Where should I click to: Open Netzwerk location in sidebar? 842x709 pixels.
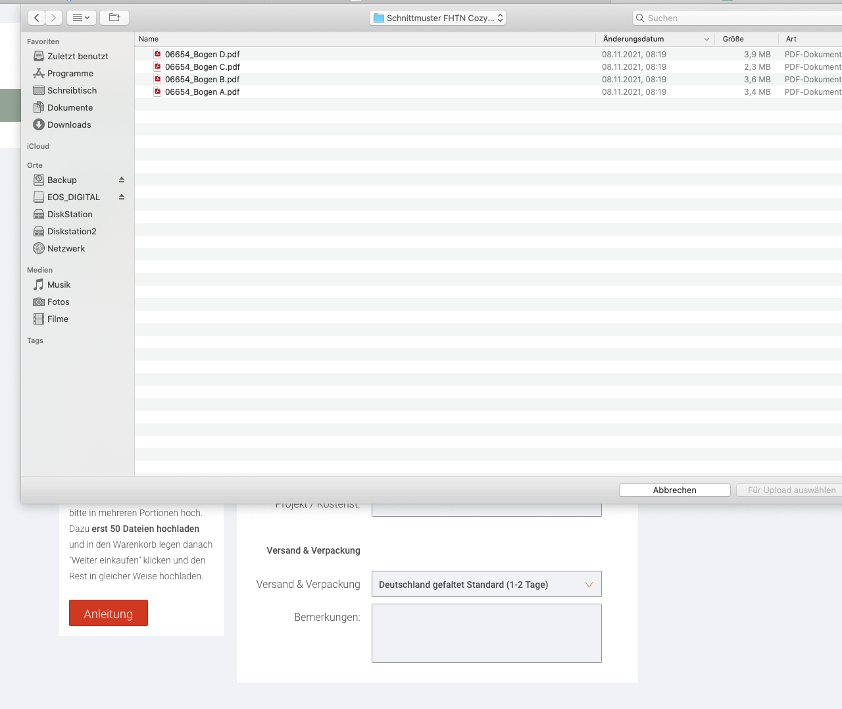[66, 249]
